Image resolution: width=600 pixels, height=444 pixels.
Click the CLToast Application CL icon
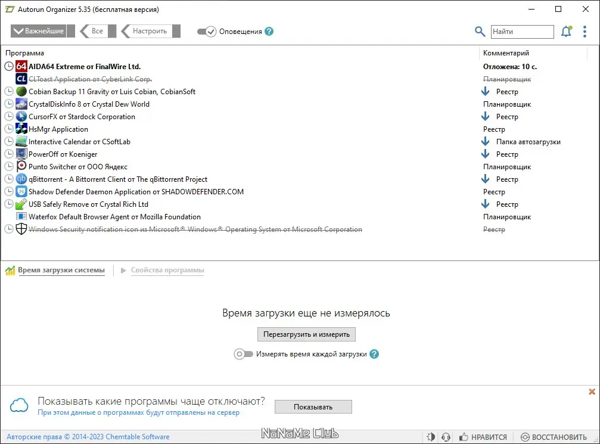coord(21,79)
